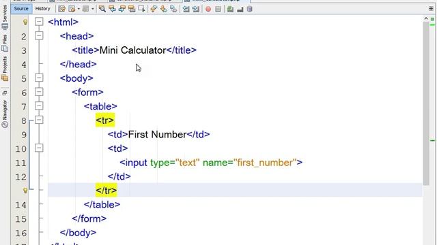Click the lightbulb hint on line 1
The height and width of the screenshot is (245, 437).
click(25, 22)
